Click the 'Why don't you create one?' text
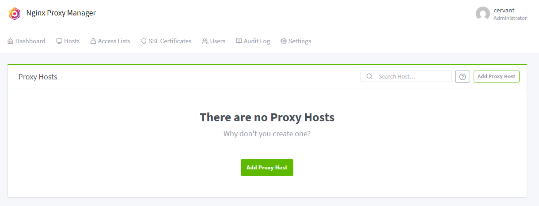 (x=267, y=133)
